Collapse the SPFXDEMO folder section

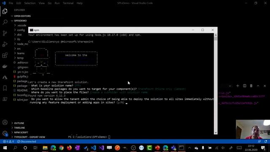pos(19,21)
